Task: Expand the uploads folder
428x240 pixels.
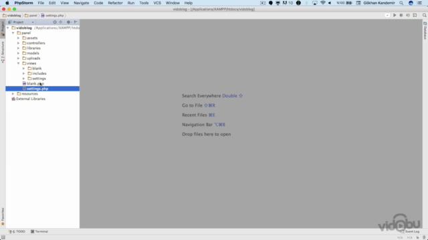Action: click(19, 58)
